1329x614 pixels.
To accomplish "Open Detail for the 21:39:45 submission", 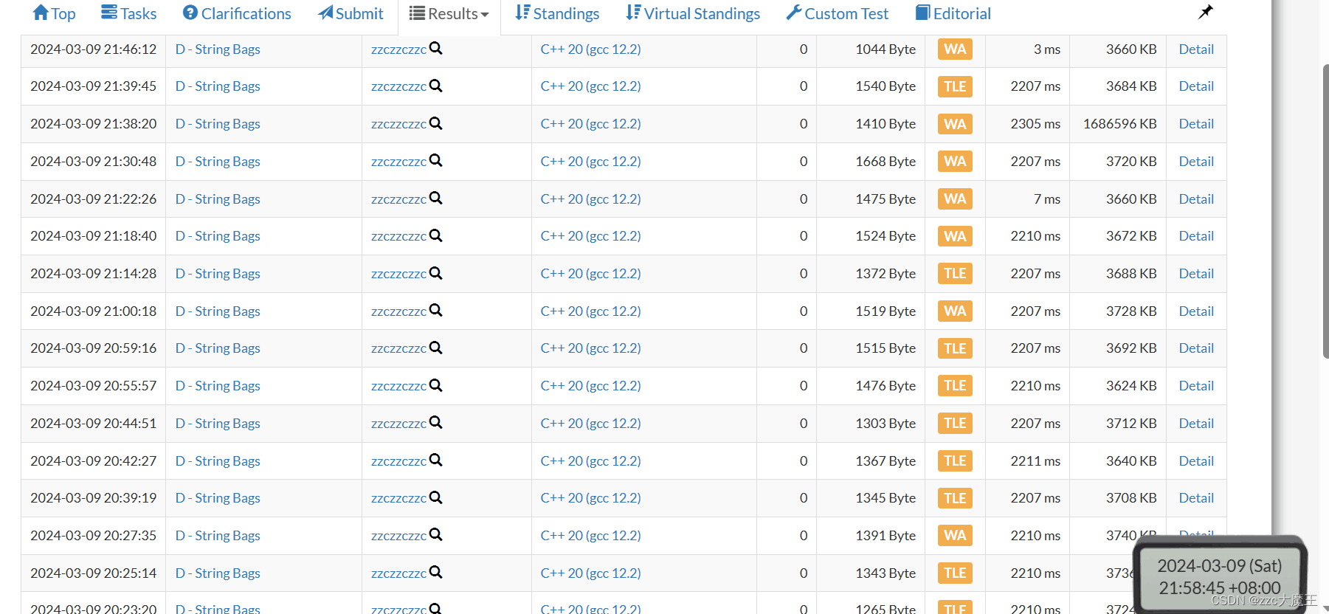I will click(1196, 86).
